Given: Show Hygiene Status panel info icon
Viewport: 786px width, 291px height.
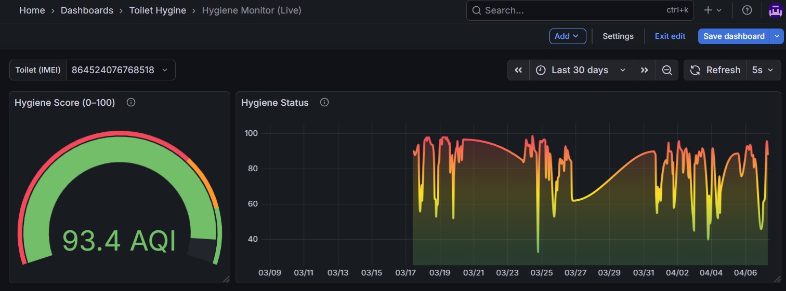Looking at the screenshot, I should 324,102.
